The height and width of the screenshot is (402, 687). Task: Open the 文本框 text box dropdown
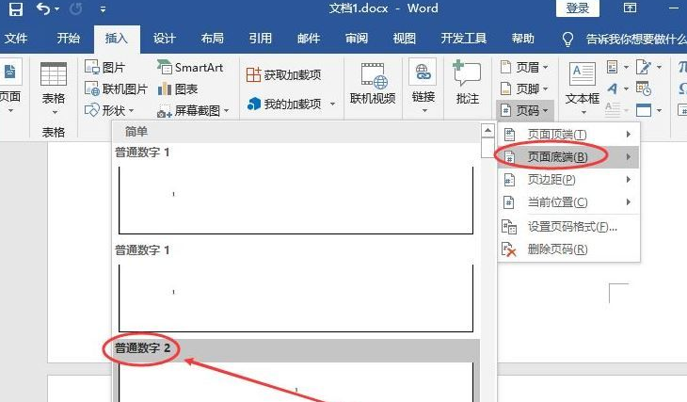point(583,89)
